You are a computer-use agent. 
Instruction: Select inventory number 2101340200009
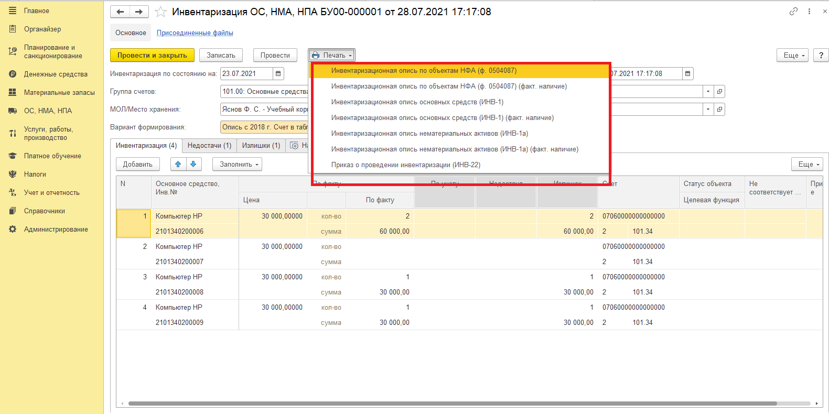click(x=179, y=322)
